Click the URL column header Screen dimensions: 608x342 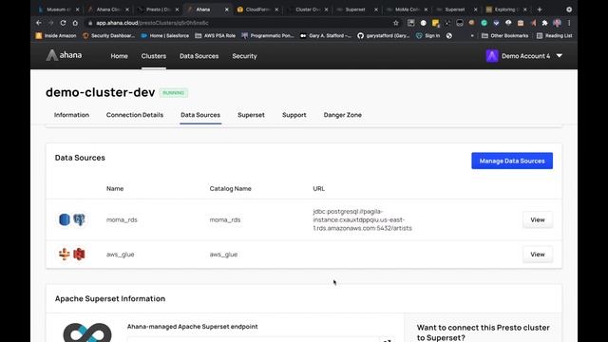[319, 188]
